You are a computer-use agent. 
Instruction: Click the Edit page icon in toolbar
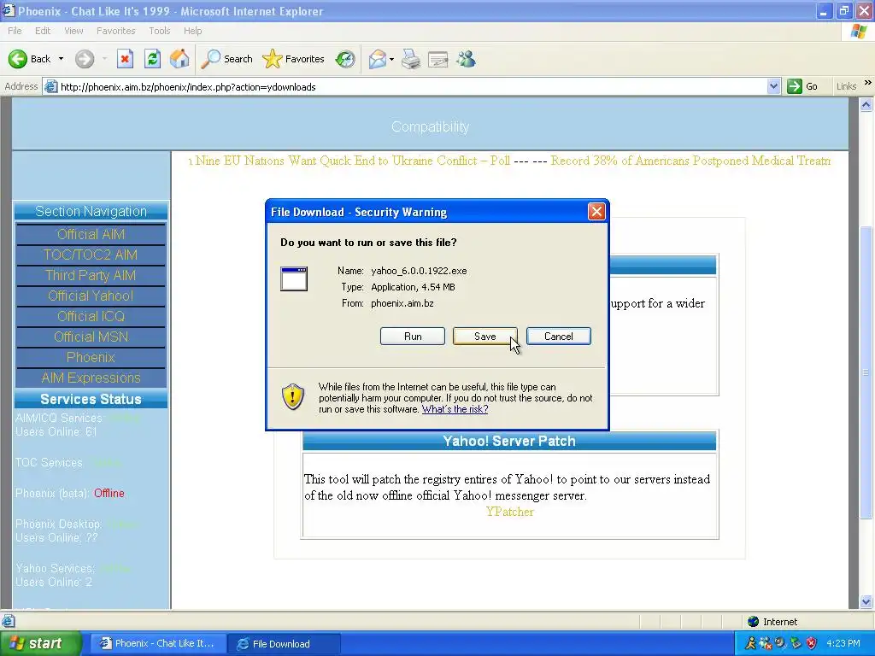(438, 59)
